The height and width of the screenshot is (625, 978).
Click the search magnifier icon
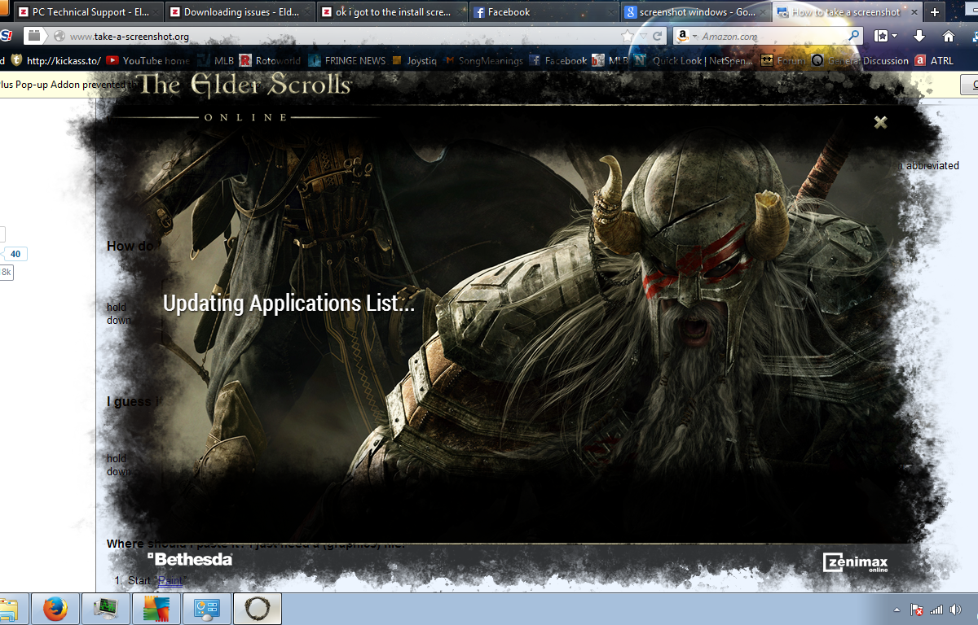[854, 37]
